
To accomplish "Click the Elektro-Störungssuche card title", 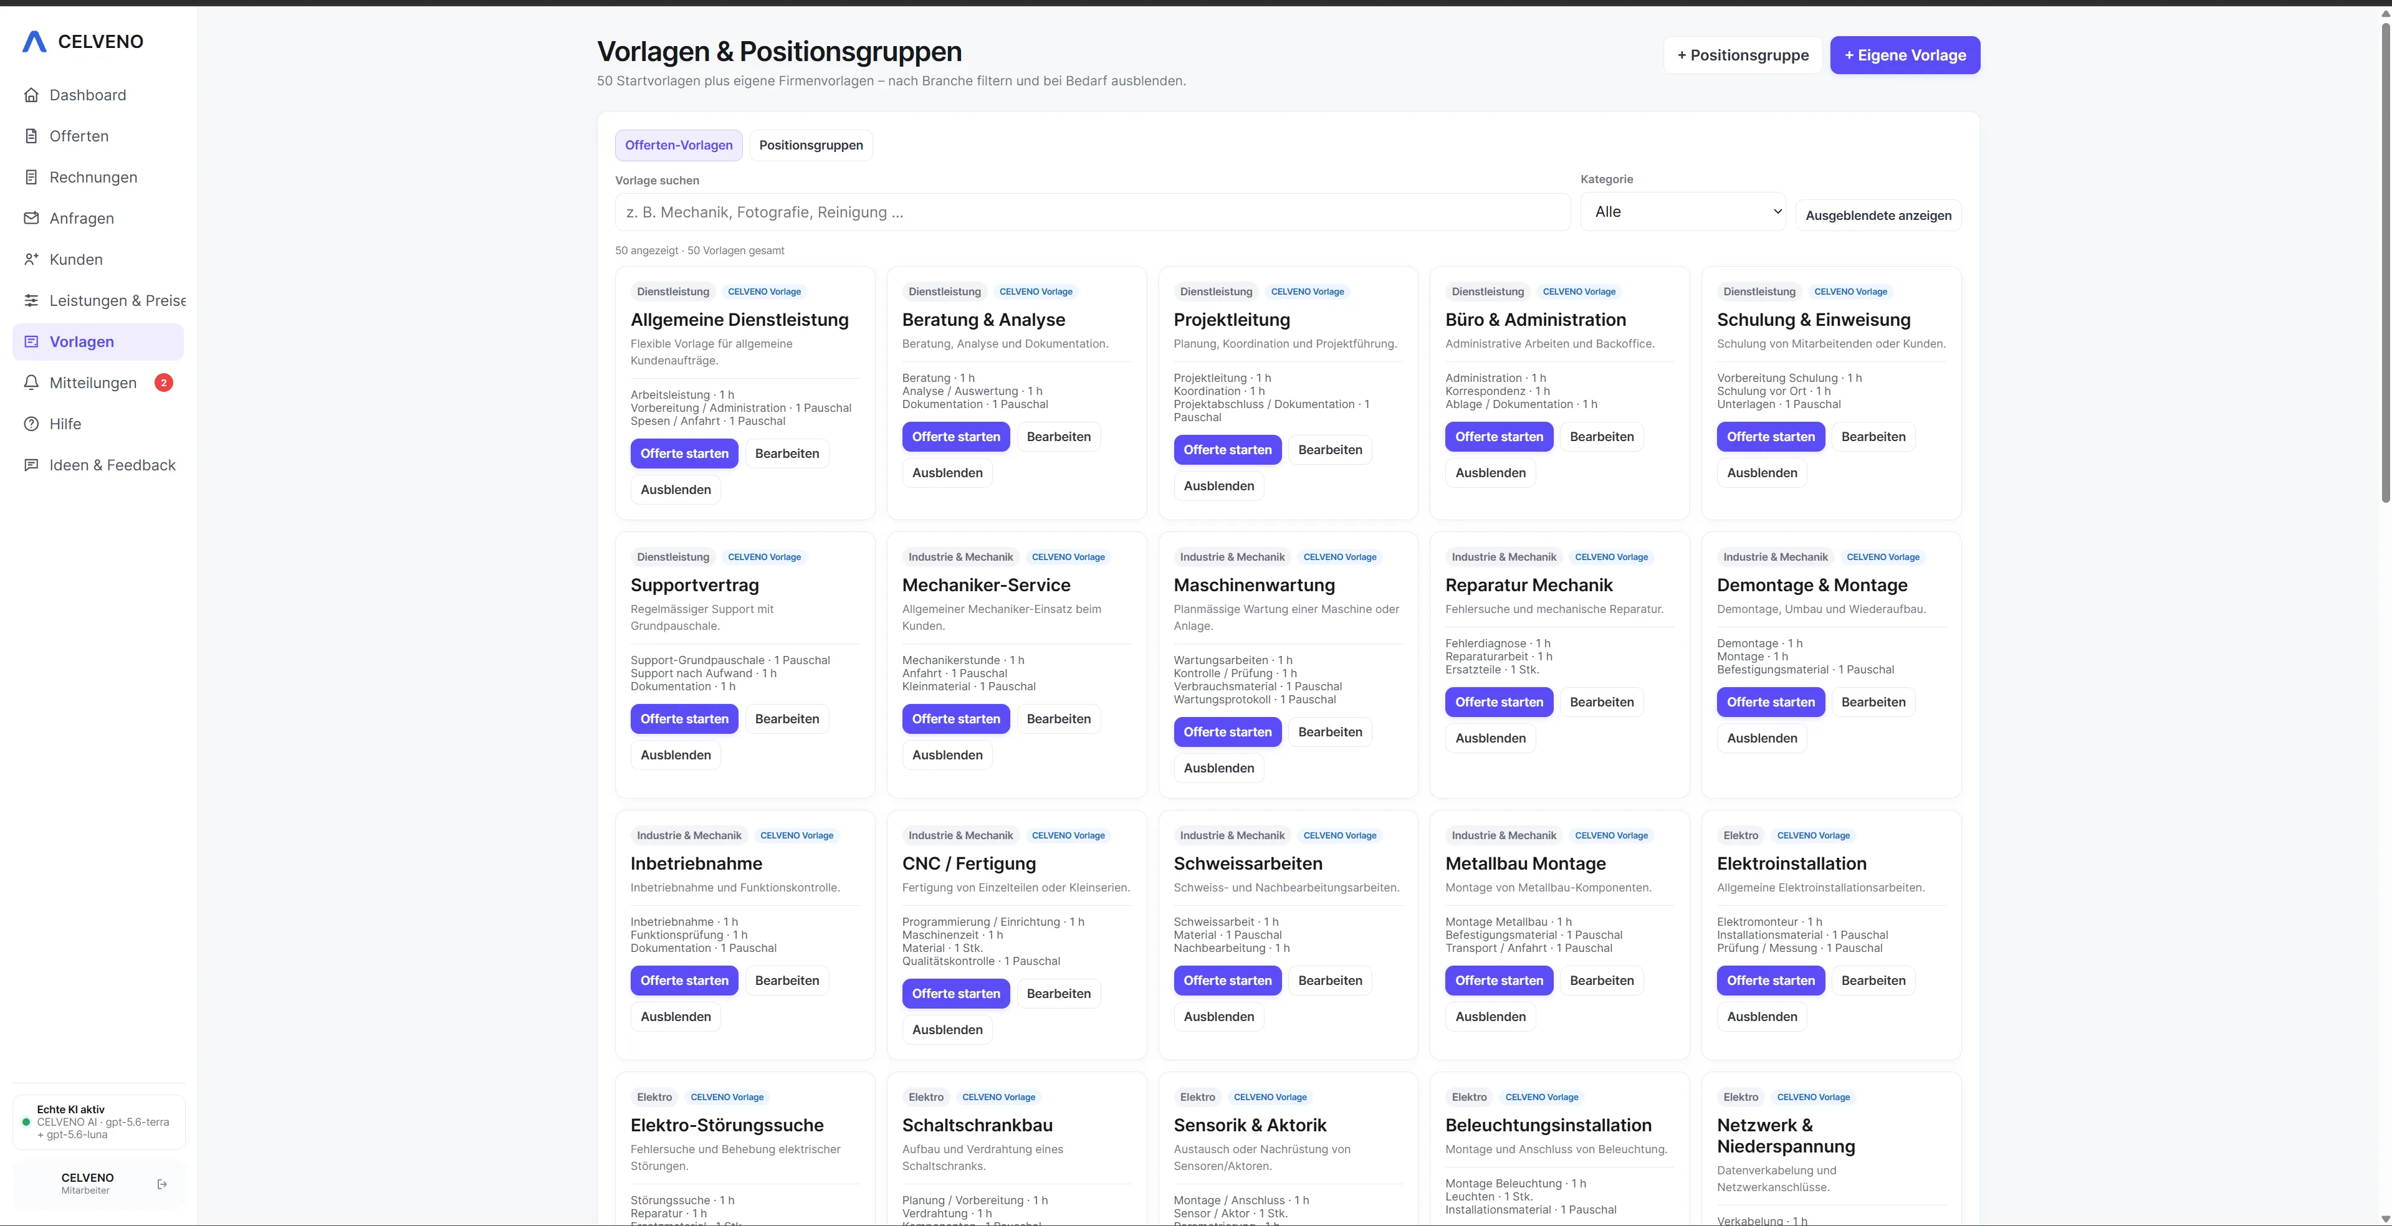I will coord(727,1126).
